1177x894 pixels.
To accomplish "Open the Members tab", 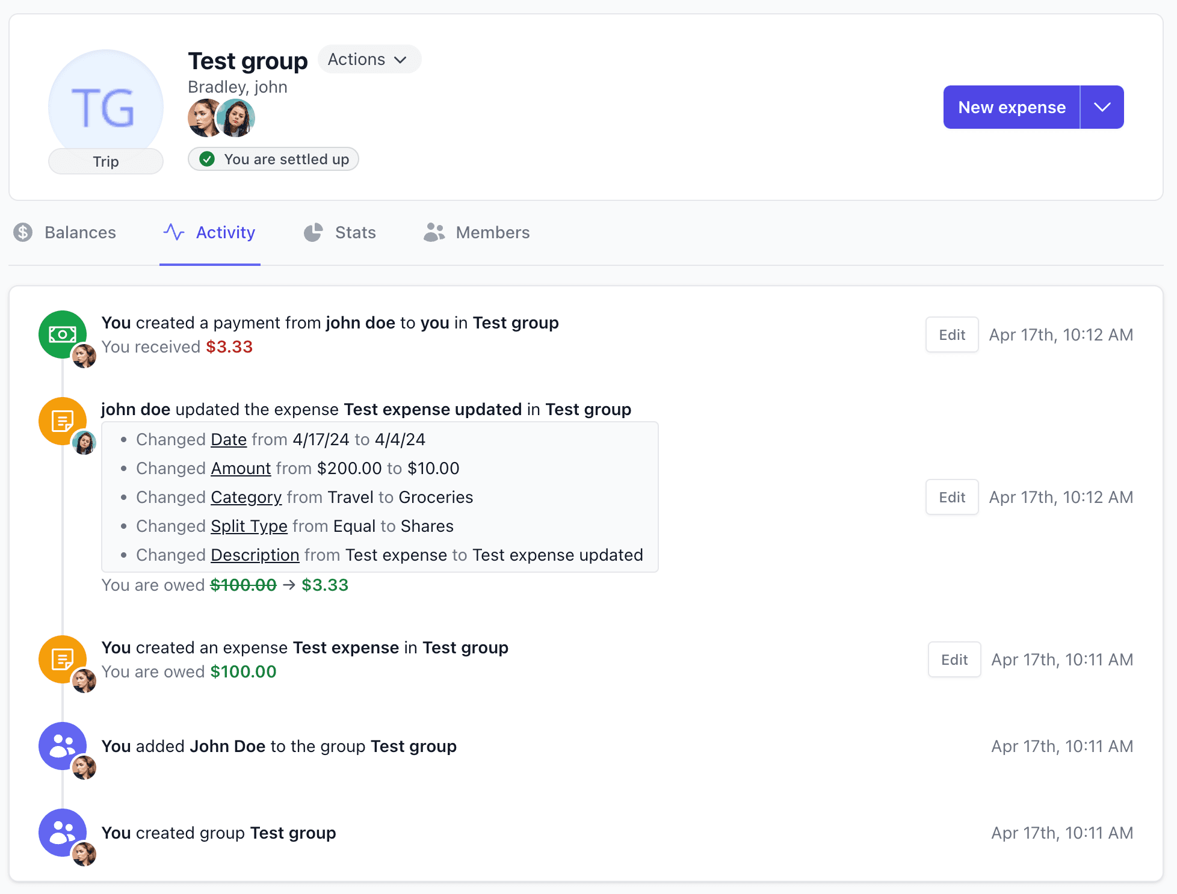I will 477,232.
